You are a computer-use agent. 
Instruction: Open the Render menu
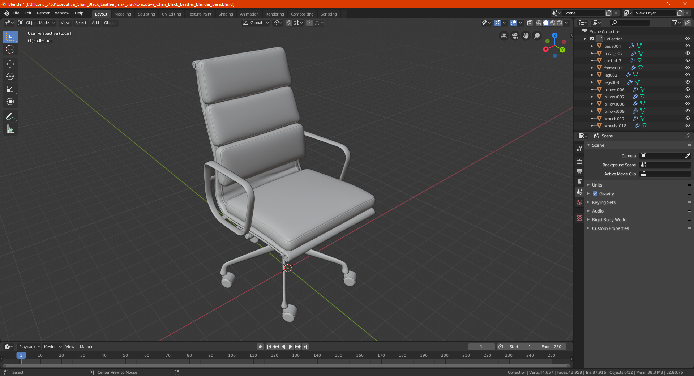[x=43, y=13]
